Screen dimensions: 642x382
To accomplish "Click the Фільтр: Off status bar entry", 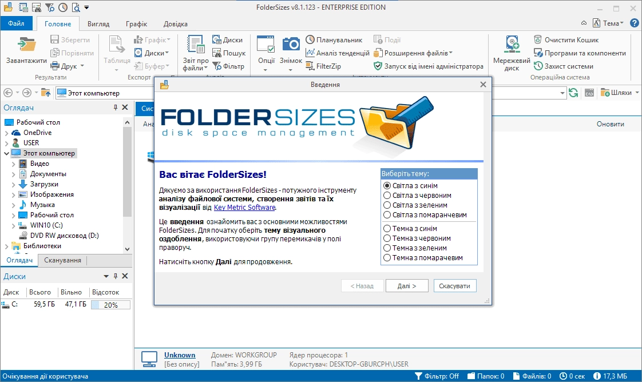I will [x=437, y=376].
